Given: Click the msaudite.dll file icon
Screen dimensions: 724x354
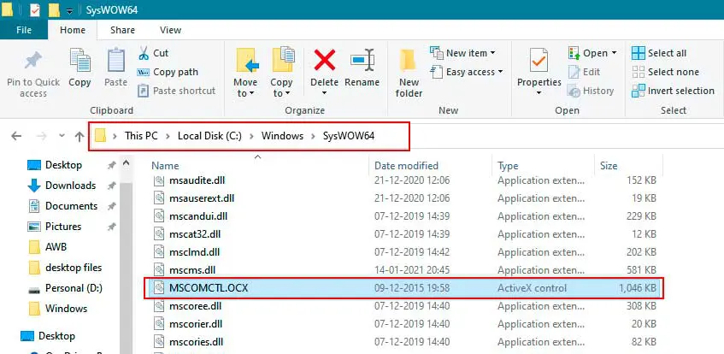Looking at the screenshot, I should click(x=159, y=180).
